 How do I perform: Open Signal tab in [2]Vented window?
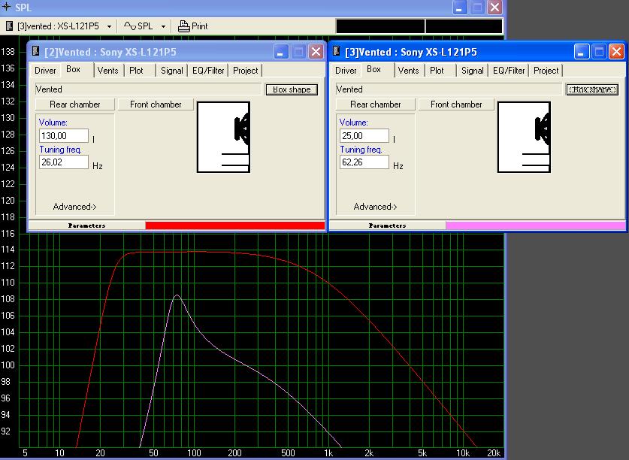coord(171,71)
